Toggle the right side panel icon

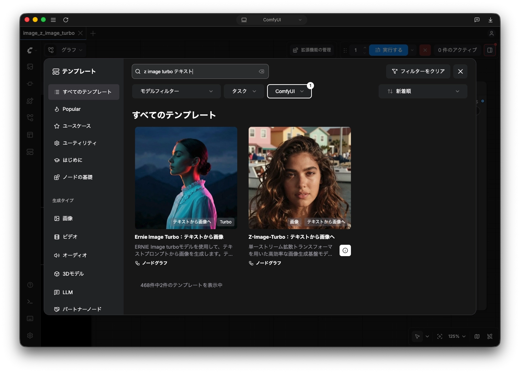490,50
